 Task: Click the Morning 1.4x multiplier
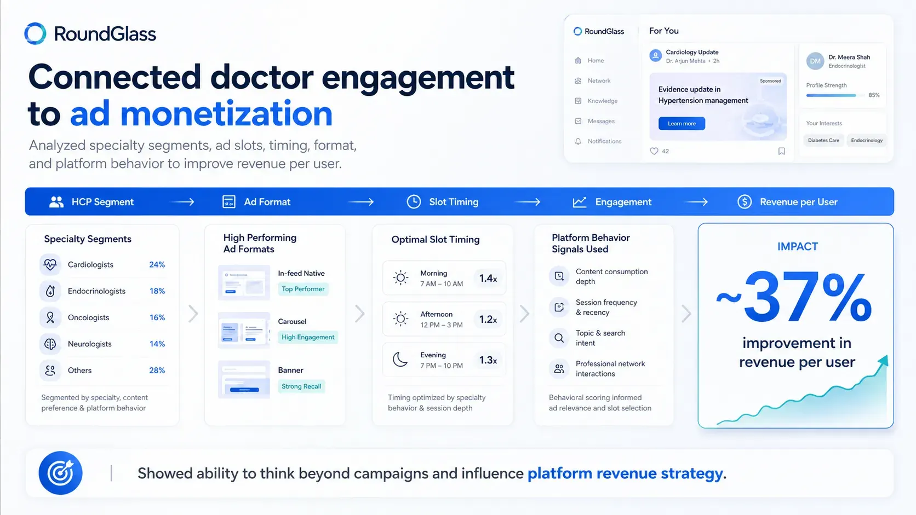click(x=488, y=279)
